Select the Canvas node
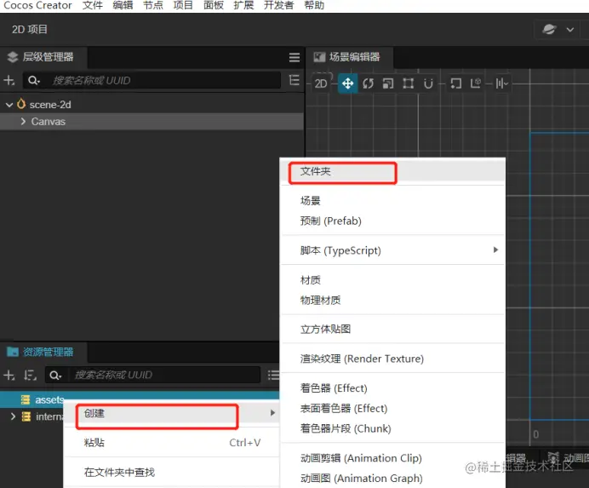This screenshot has height=488, width=589. (152, 122)
